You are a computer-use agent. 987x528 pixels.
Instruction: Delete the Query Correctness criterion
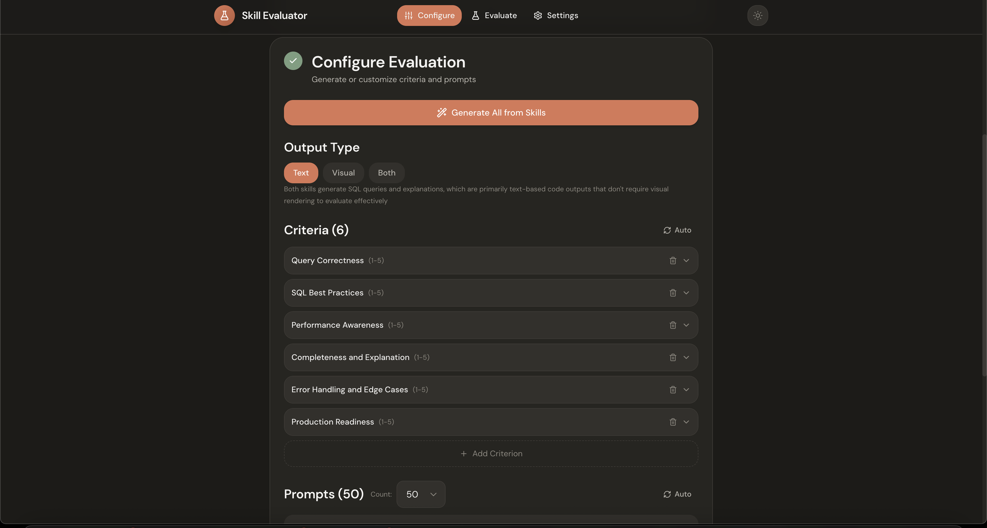pyautogui.click(x=673, y=261)
